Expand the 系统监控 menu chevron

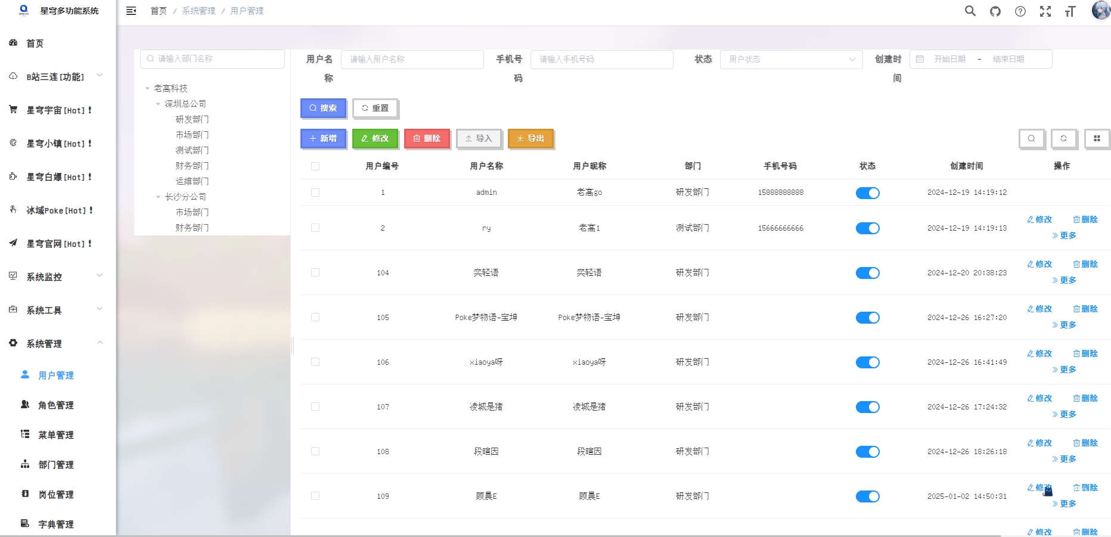coord(100,275)
